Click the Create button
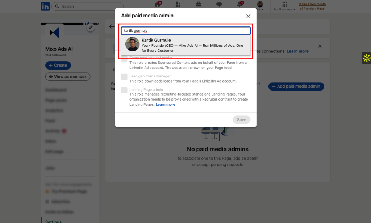371x223 pixels. click(x=58, y=65)
